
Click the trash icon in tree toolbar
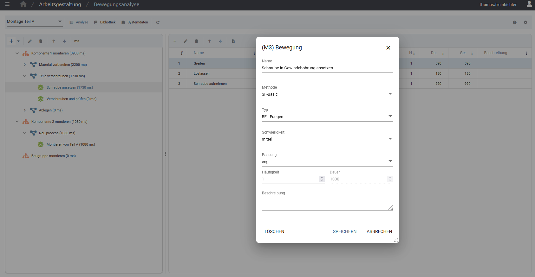[41, 41]
